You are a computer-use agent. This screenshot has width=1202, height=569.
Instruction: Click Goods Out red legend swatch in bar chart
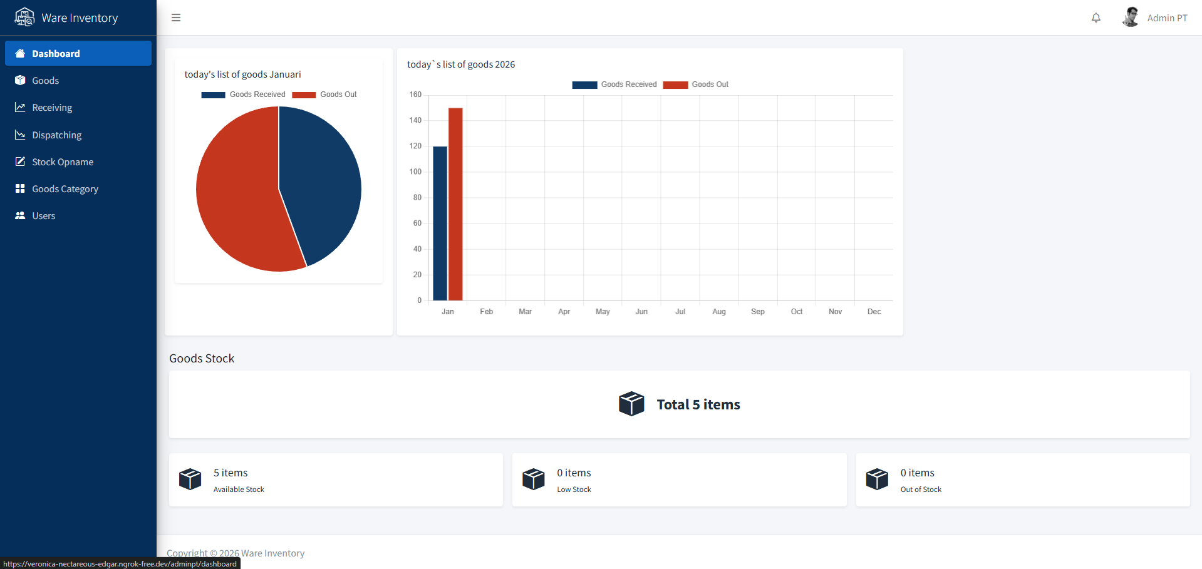click(x=675, y=85)
